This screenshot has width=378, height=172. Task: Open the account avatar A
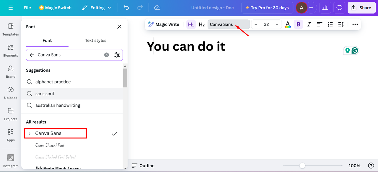pyautogui.click(x=302, y=8)
